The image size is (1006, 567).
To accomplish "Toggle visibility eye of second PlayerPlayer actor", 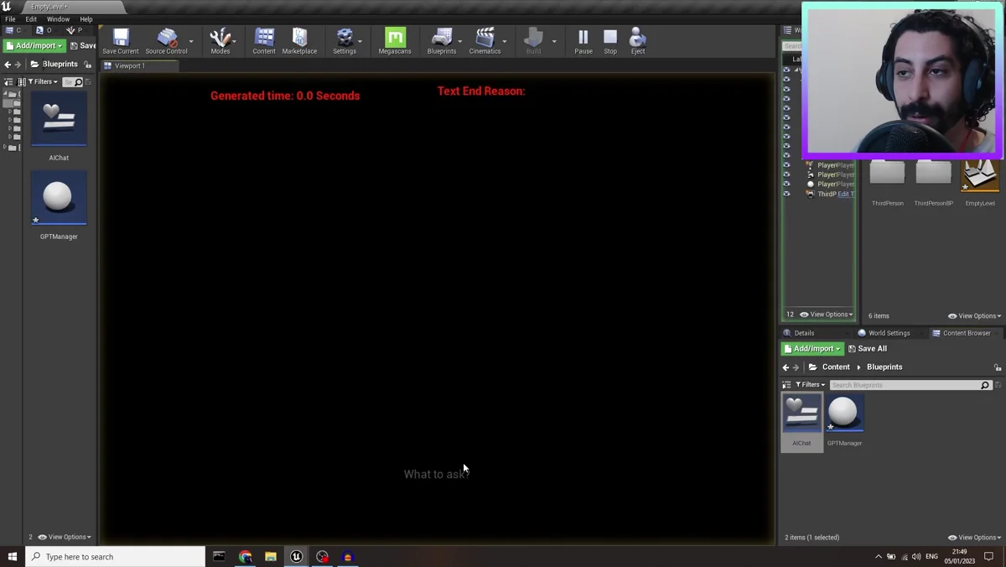I will [786, 174].
